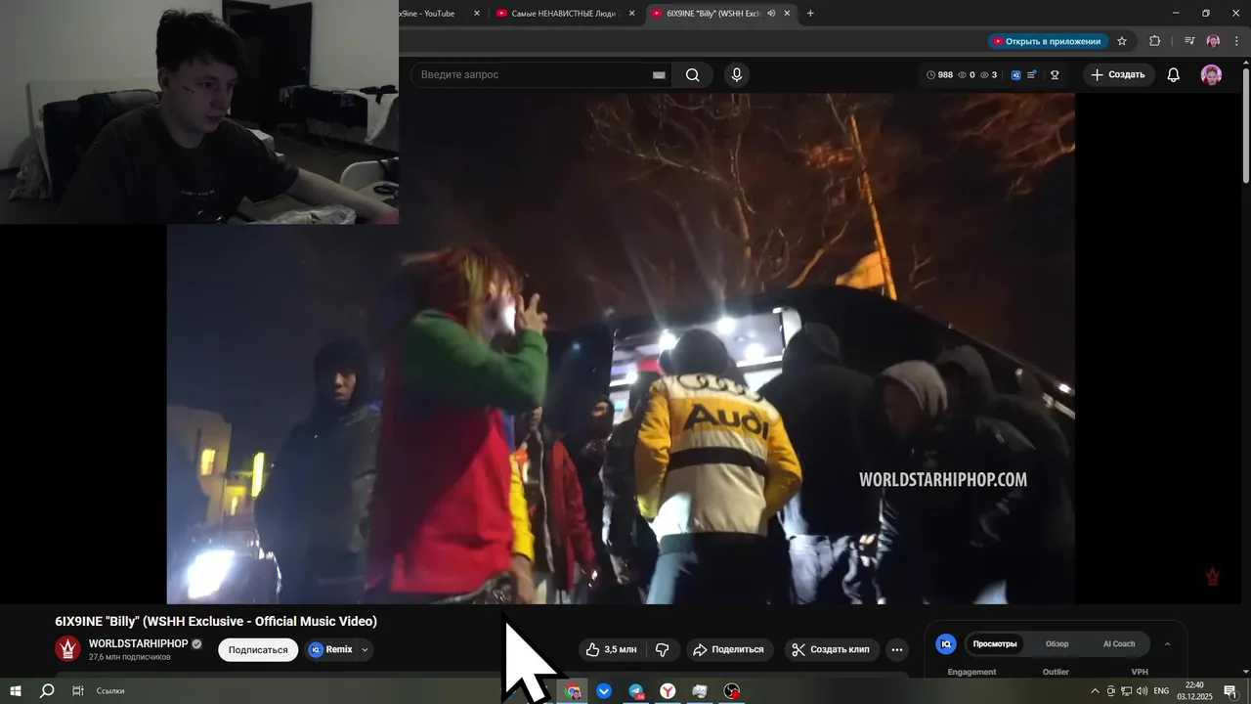Open YouTube notifications bell
This screenshot has width=1251, height=704.
1174,75
